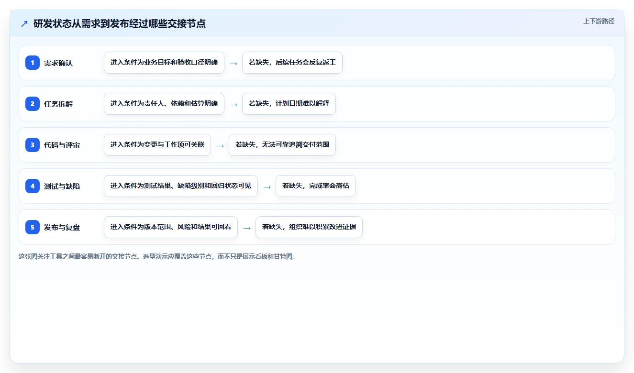Click the 上下游路径 label in header
The width and height of the screenshot is (634, 373).
[x=599, y=21]
